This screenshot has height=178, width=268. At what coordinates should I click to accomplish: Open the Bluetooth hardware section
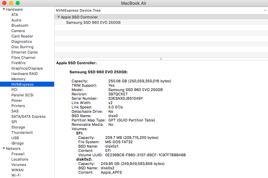20,25
